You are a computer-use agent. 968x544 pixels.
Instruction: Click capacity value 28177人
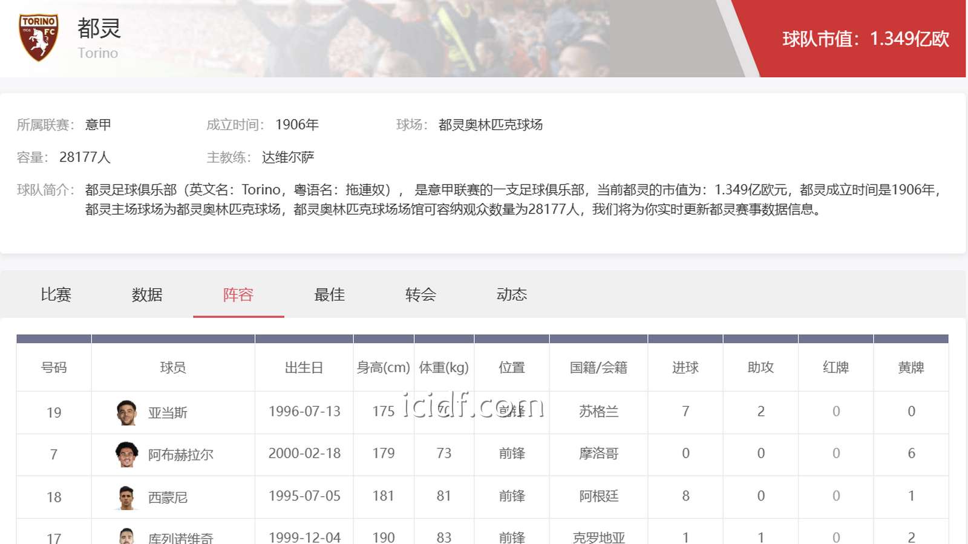(x=85, y=157)
